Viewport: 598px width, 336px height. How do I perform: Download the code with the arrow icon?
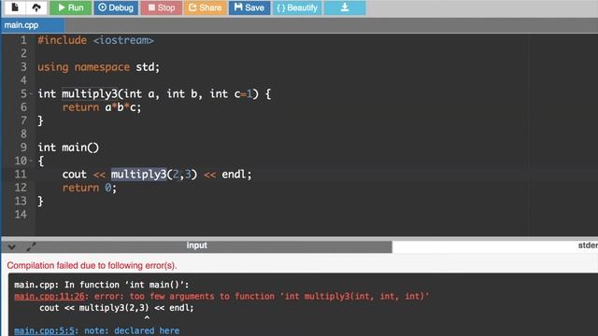[345, 7]
